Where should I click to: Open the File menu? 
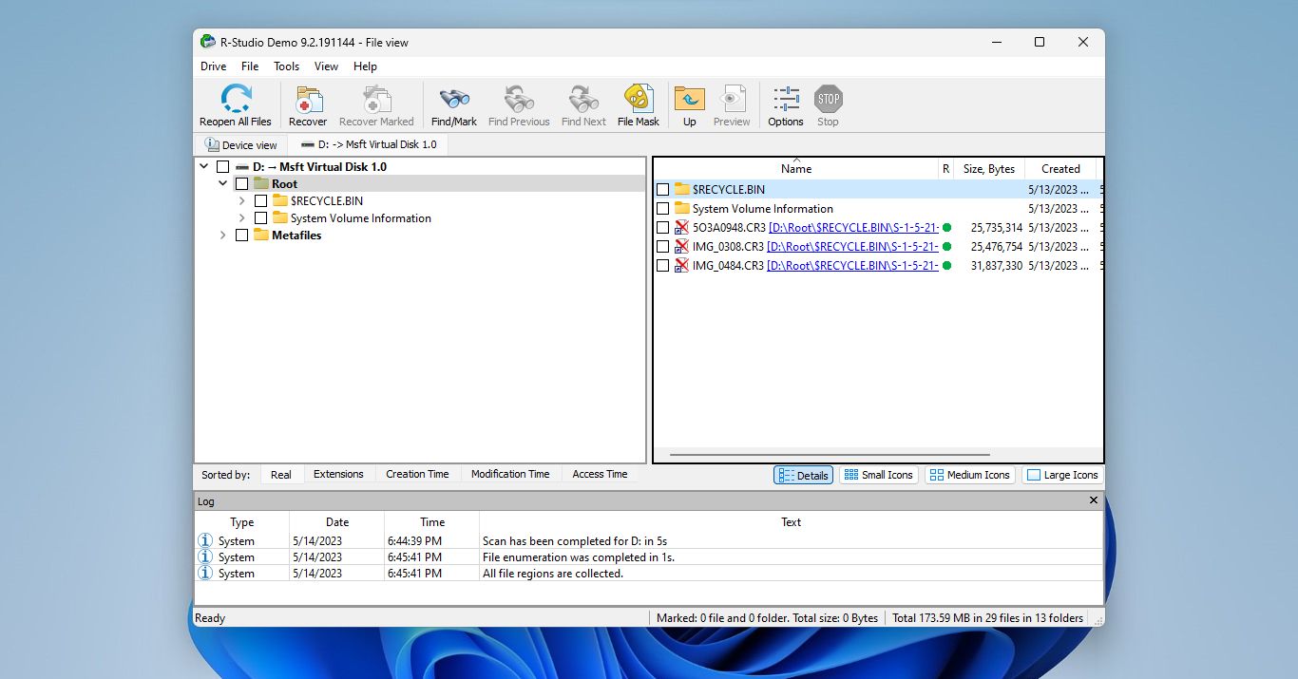(x=250, y=66)
